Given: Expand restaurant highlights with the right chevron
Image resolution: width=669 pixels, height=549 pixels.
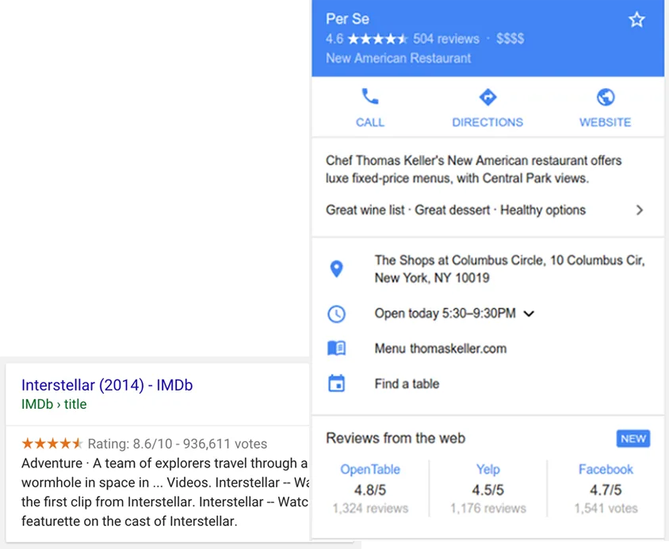Looking at the screenshot, I should (639, 210).
